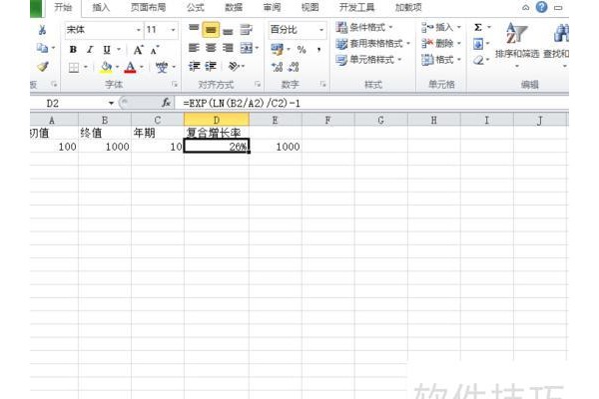Open 单元格样式 cell styles menu

(x=368, y=60)
